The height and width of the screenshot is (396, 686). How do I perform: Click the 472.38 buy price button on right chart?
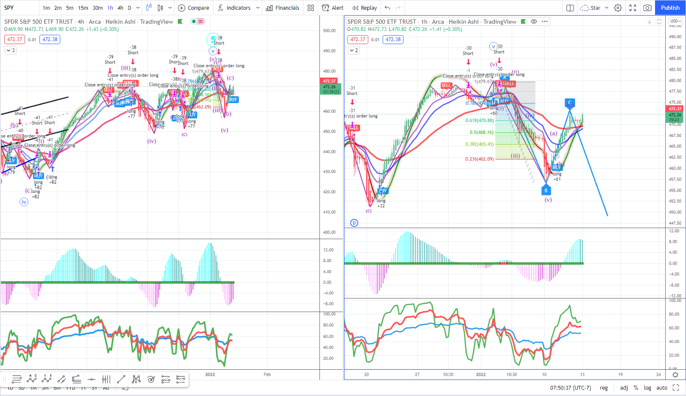tap(393, 39)
